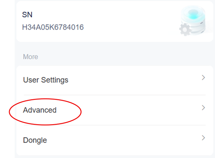Click the white base of the device image

(x=197, y=28)
